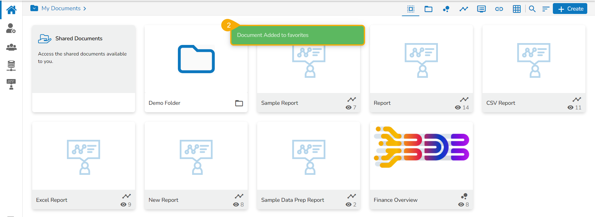
Task: Click the Create button
Action: (570, 9)
